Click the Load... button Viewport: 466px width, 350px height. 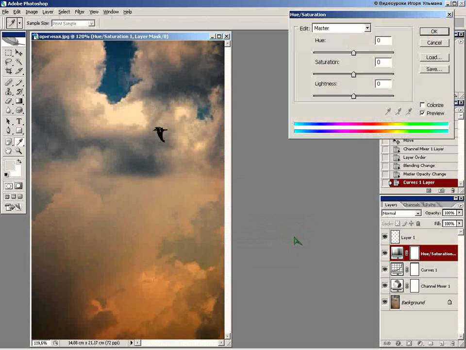click(434, 57)
